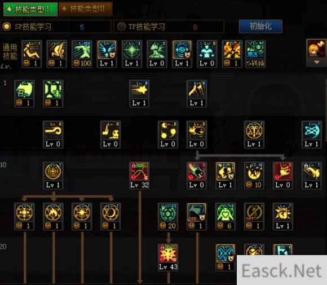Click the hexagram star circle skill Lv 1
The width and height of the screenshot is (327, 285).
(254, 134)
